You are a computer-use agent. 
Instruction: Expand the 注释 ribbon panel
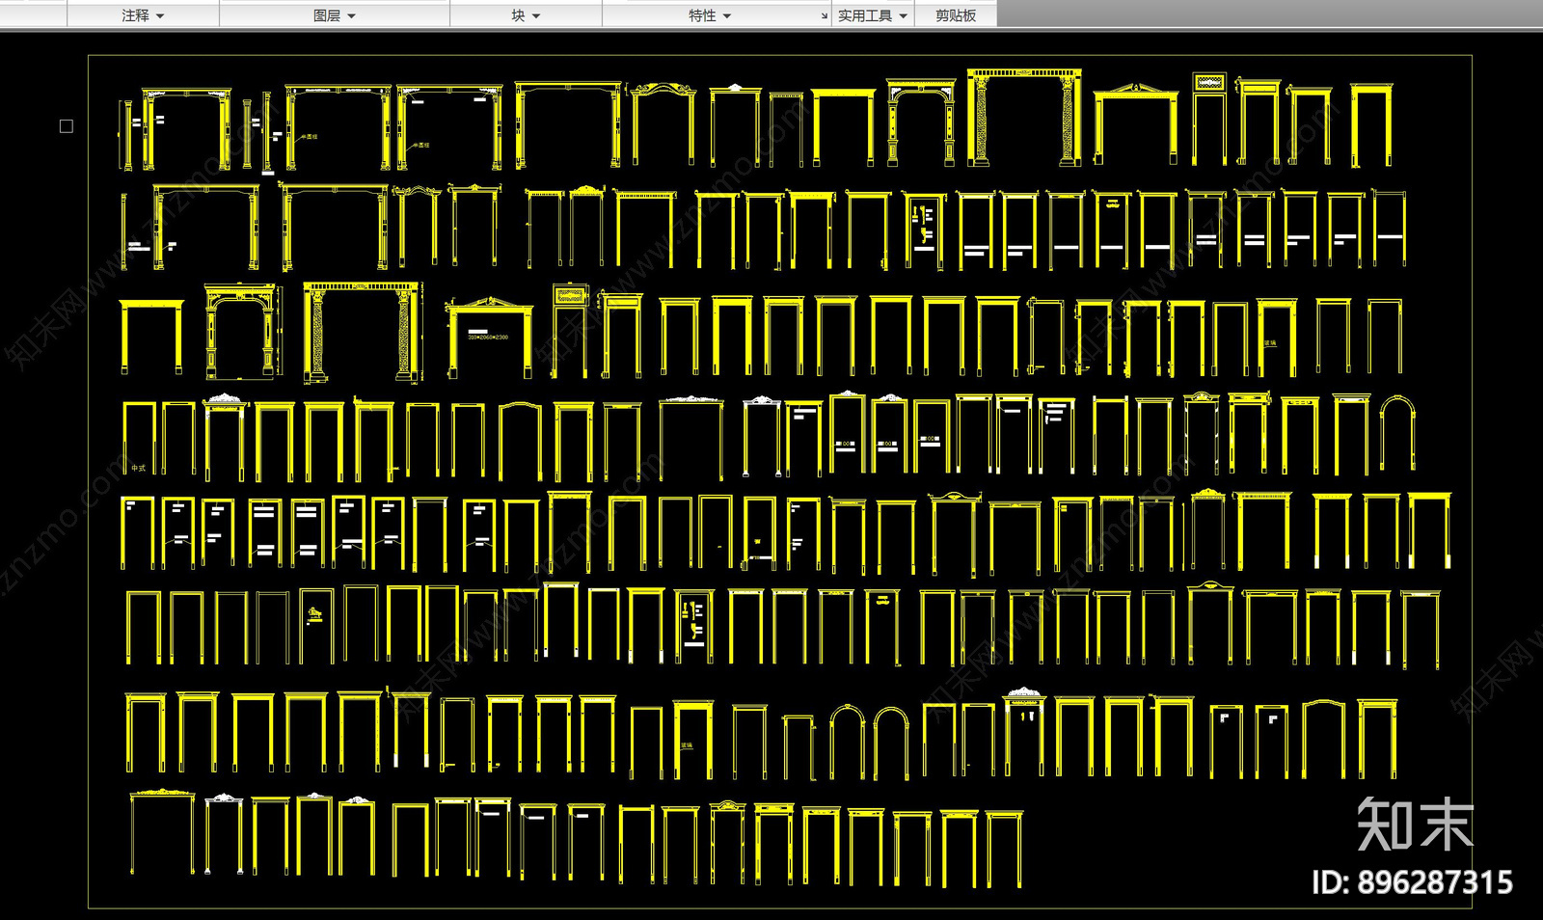[x=143, y=15]
